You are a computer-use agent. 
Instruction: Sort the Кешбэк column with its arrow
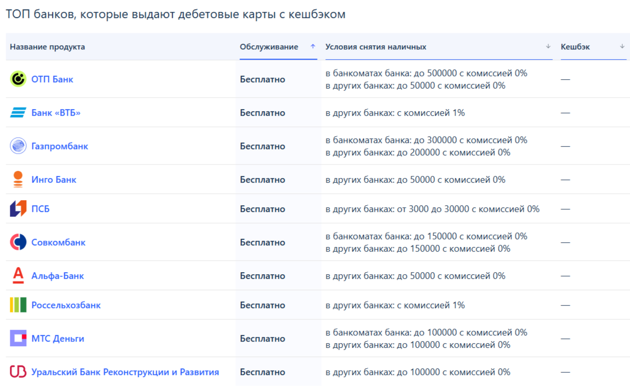tap(622, 47)
